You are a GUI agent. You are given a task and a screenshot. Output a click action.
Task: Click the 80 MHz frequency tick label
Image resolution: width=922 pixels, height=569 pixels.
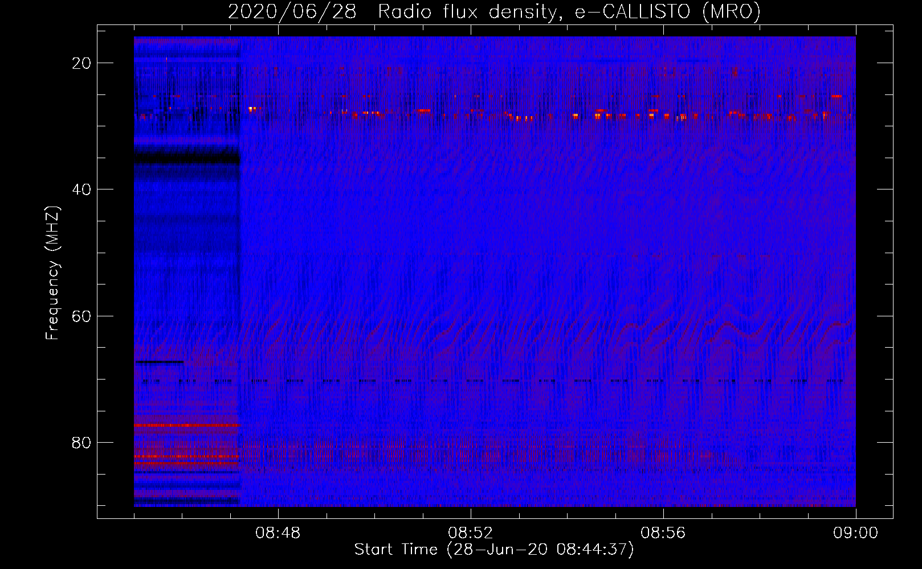point(81,443)
